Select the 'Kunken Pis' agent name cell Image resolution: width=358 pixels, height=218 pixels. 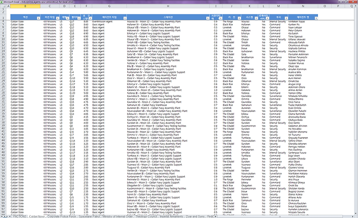pos(303,24)
